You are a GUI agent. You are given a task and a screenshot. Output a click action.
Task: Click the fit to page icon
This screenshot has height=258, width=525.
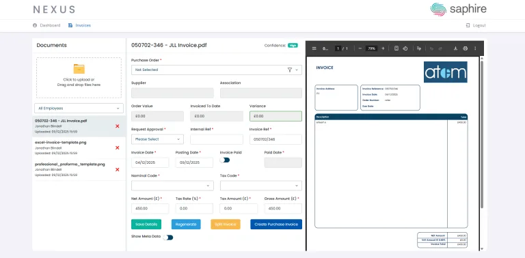396,48
